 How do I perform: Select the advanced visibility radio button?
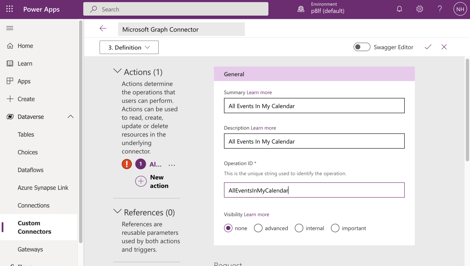(258, 228)
